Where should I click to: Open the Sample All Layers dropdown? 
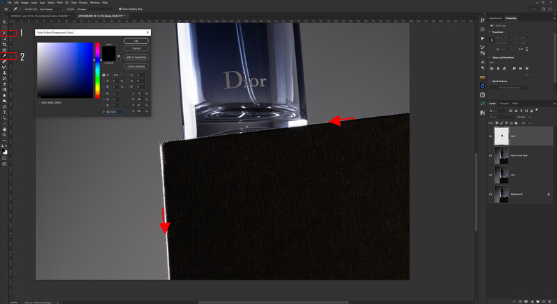point(95,9)
